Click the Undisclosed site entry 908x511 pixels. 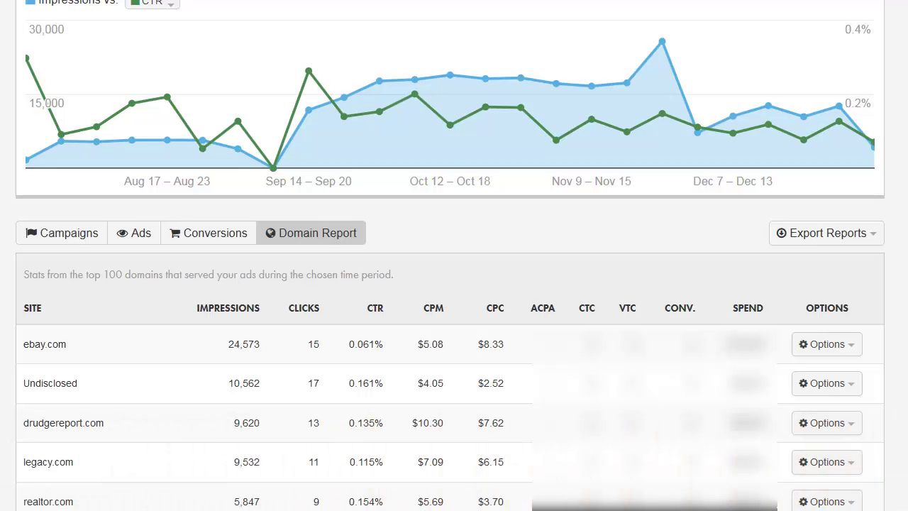point(50,383)
